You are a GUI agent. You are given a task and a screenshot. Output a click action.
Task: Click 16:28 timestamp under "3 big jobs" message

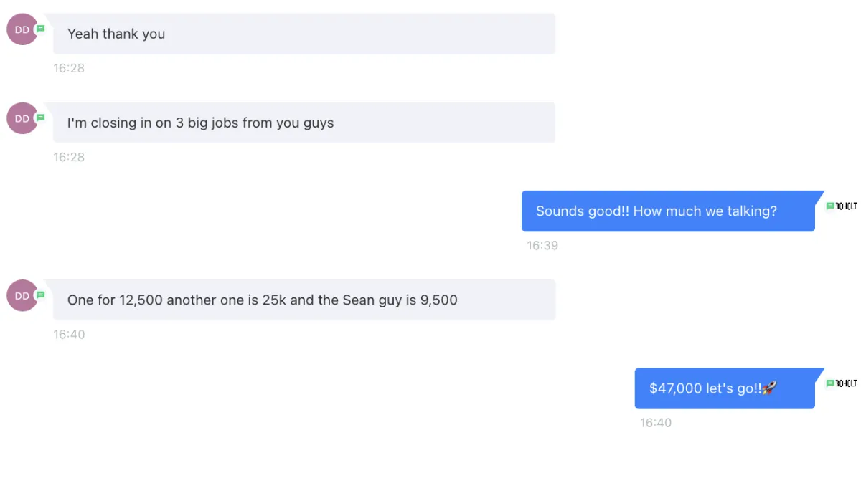pyautogui.click(x=69, y=157)
